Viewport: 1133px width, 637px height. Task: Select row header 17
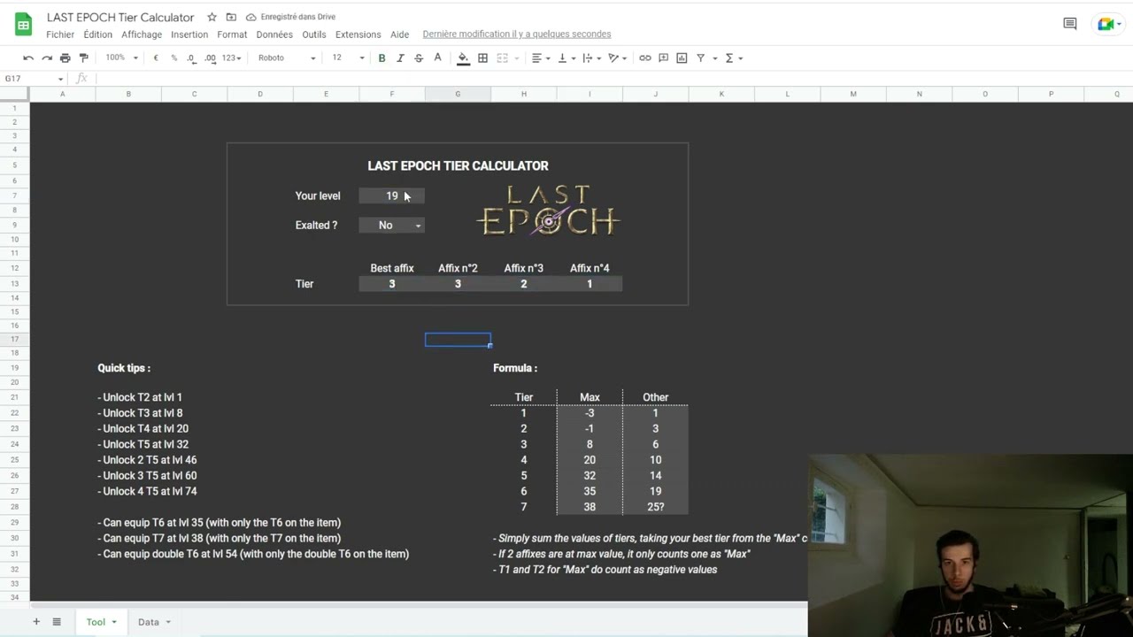click(15, 340)
